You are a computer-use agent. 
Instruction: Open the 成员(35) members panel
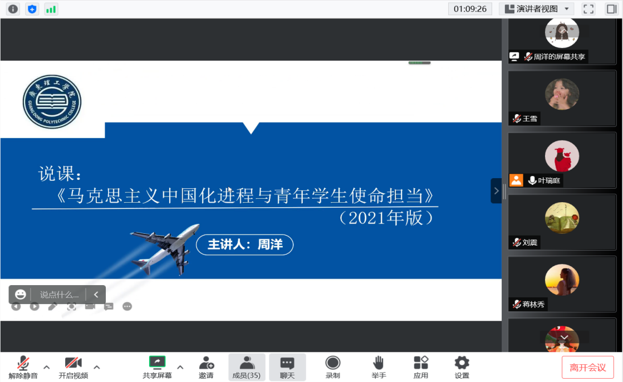coord(246,368)
